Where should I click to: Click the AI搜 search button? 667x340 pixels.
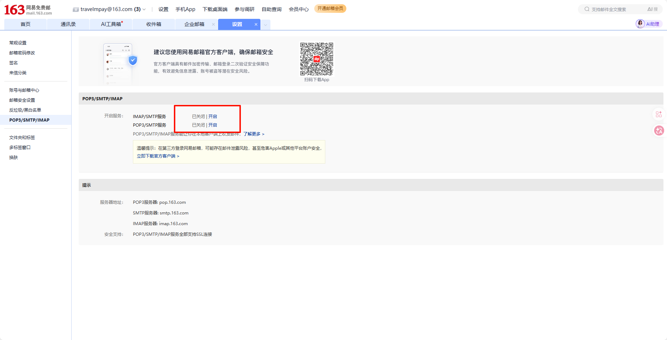652,9
